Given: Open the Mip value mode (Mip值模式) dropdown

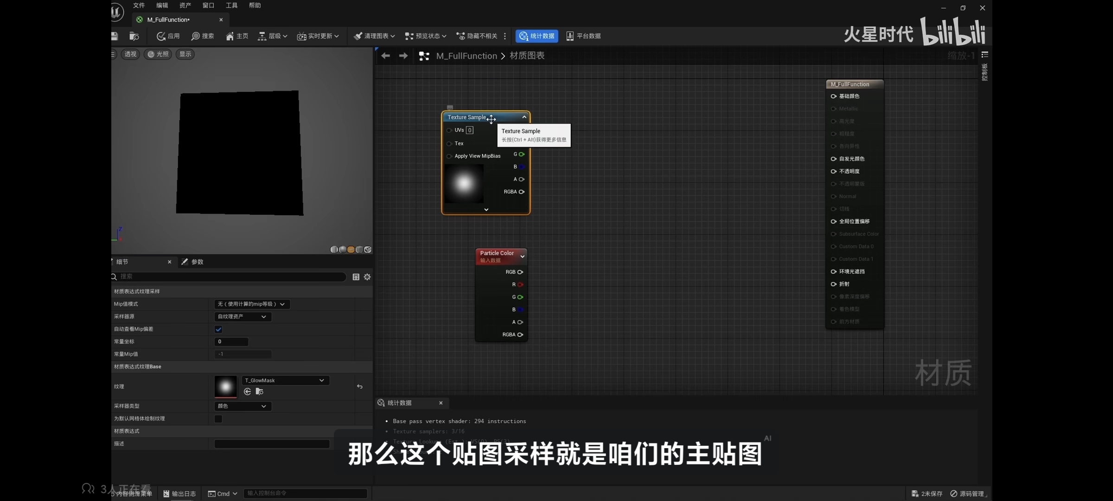Looking at the screenshot, I should (x=252, y=304).
